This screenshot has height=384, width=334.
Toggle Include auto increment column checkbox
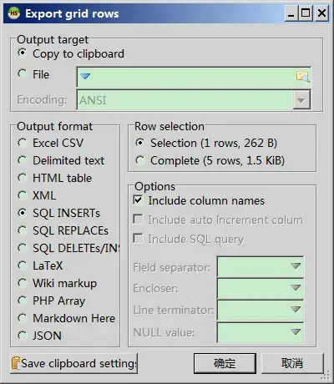click(139, 220)
